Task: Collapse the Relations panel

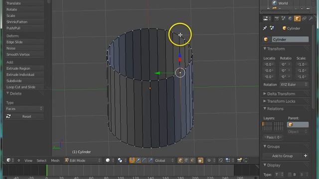Action: pyautogui.click(x=265, y=108)
